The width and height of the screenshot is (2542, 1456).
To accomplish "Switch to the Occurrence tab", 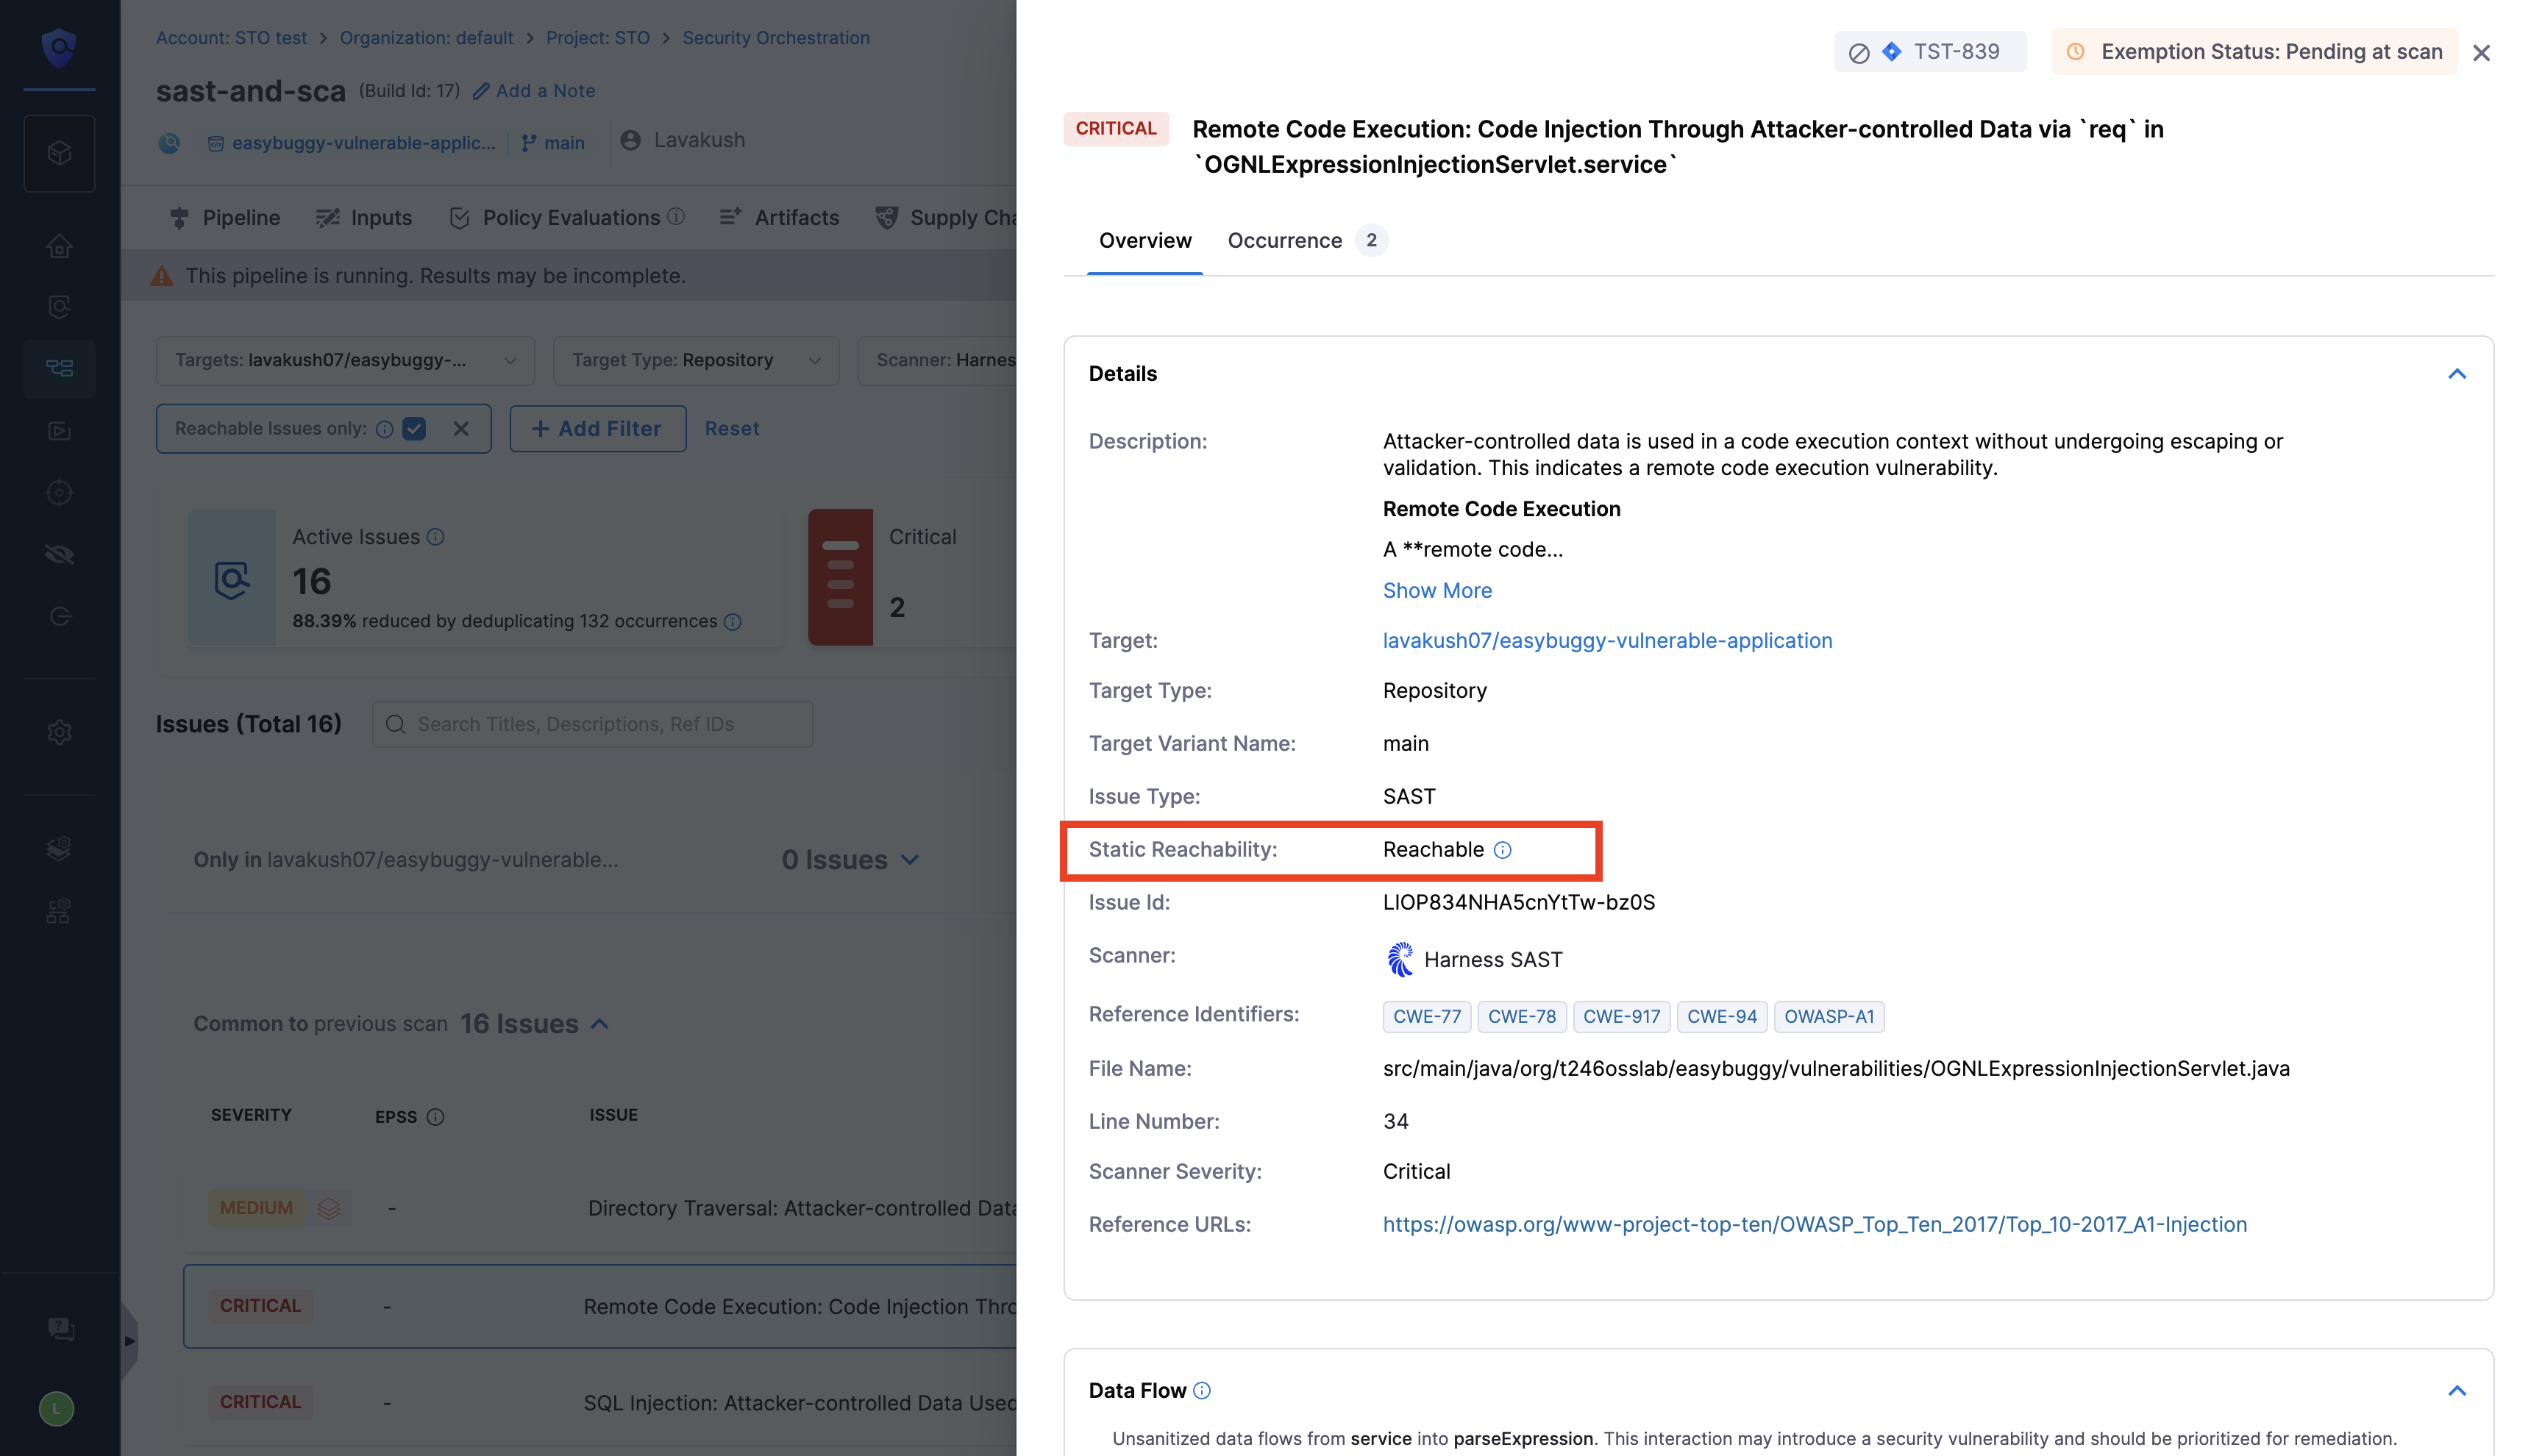I will pos(1284,241).
